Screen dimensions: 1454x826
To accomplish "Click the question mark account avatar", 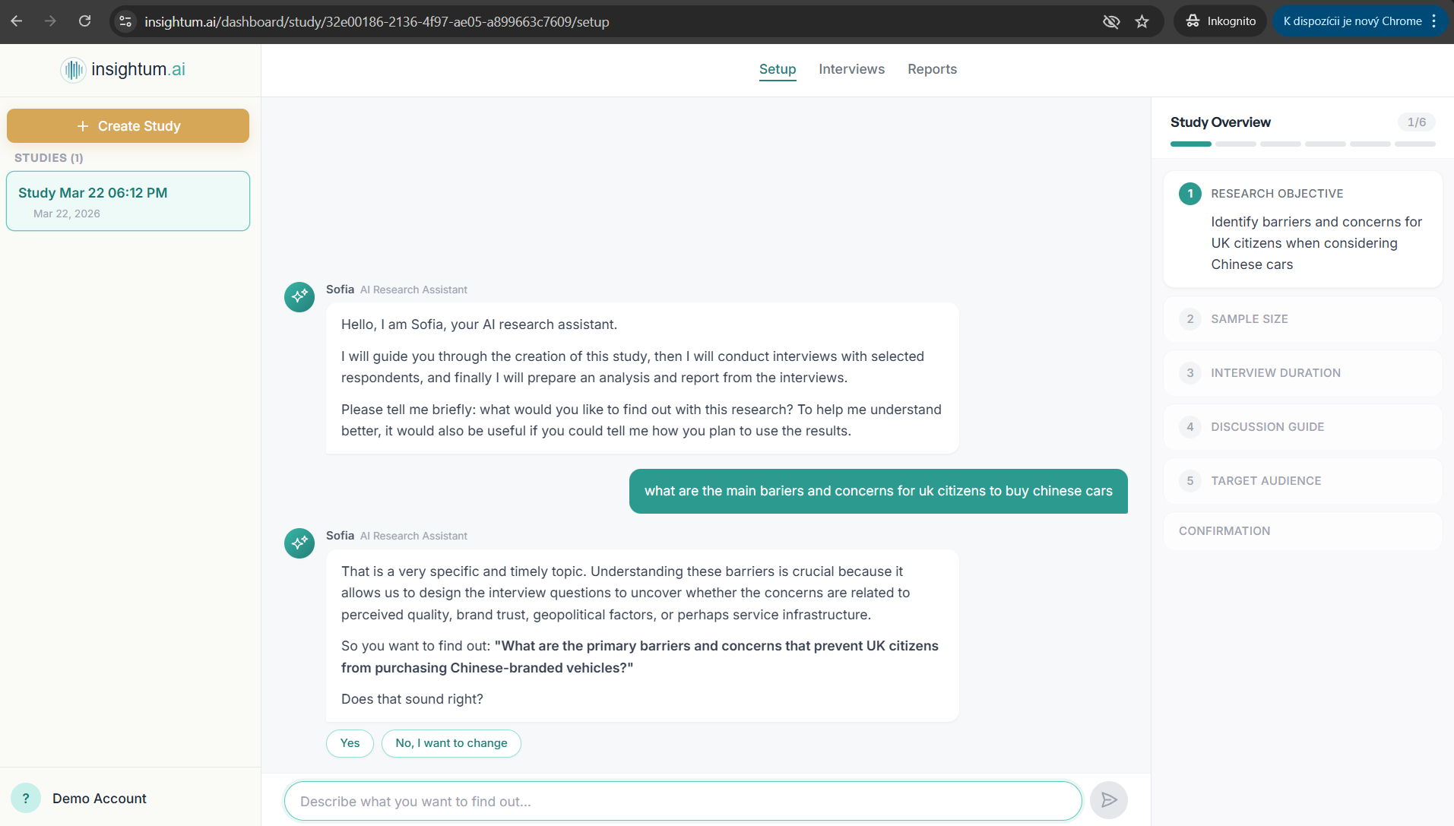I will click(26, 799).
